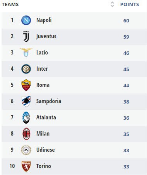Click the Roma wolf crest
This screenshot has height=175, width=147.
pyautogui.click(x=26, y=85)
